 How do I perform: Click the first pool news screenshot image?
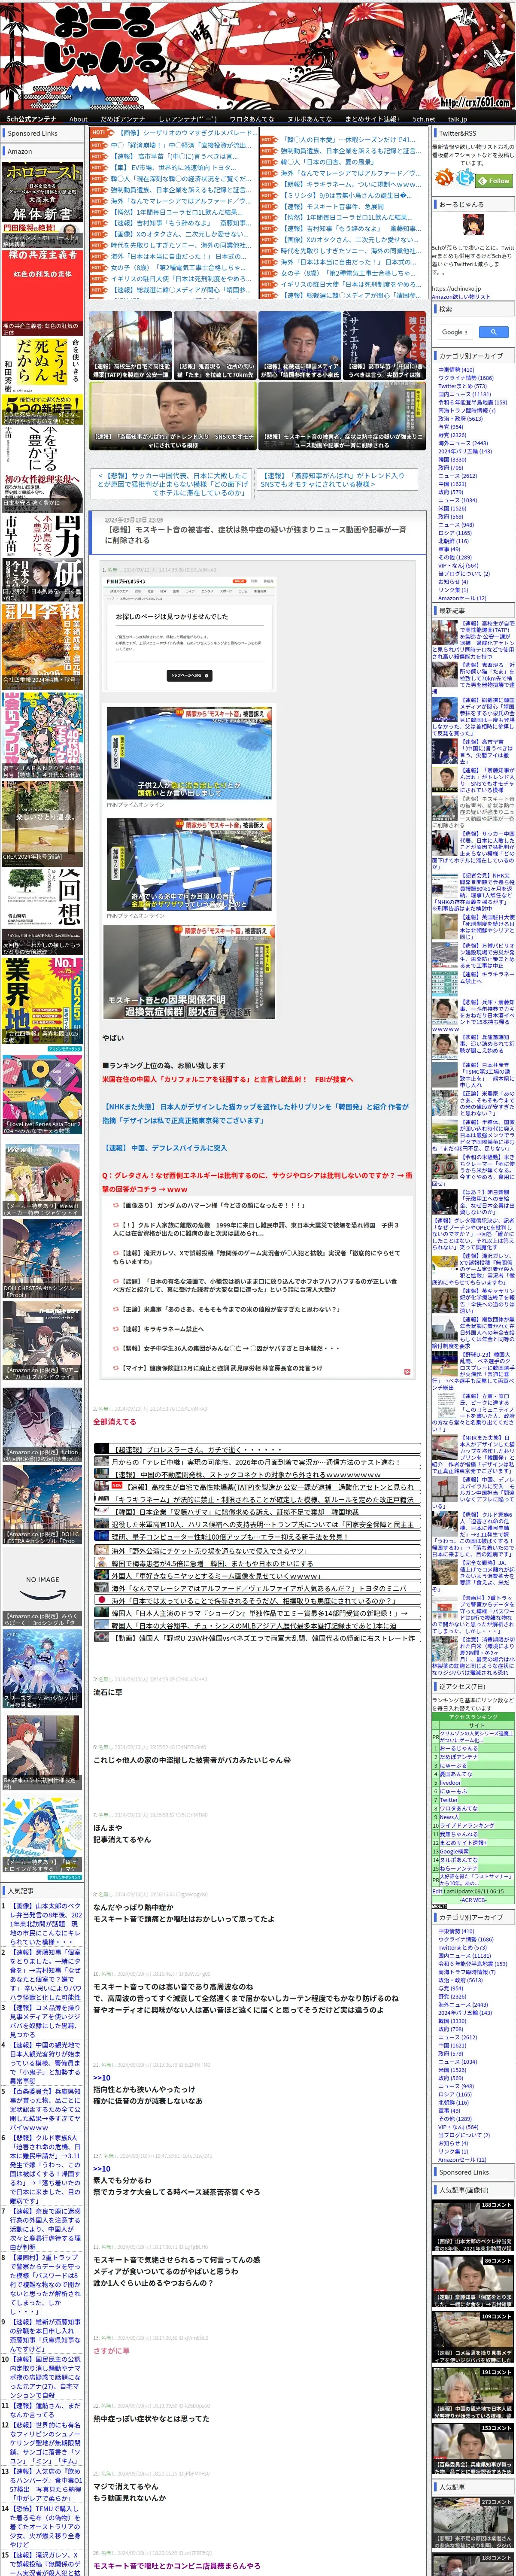pyautogui.click(x=189, y=754)
